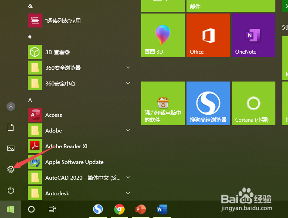This screenshot has width=288, height=218.
Task: Open the Settings gear in Start sidebar
Action: click(x=11, y=169)
